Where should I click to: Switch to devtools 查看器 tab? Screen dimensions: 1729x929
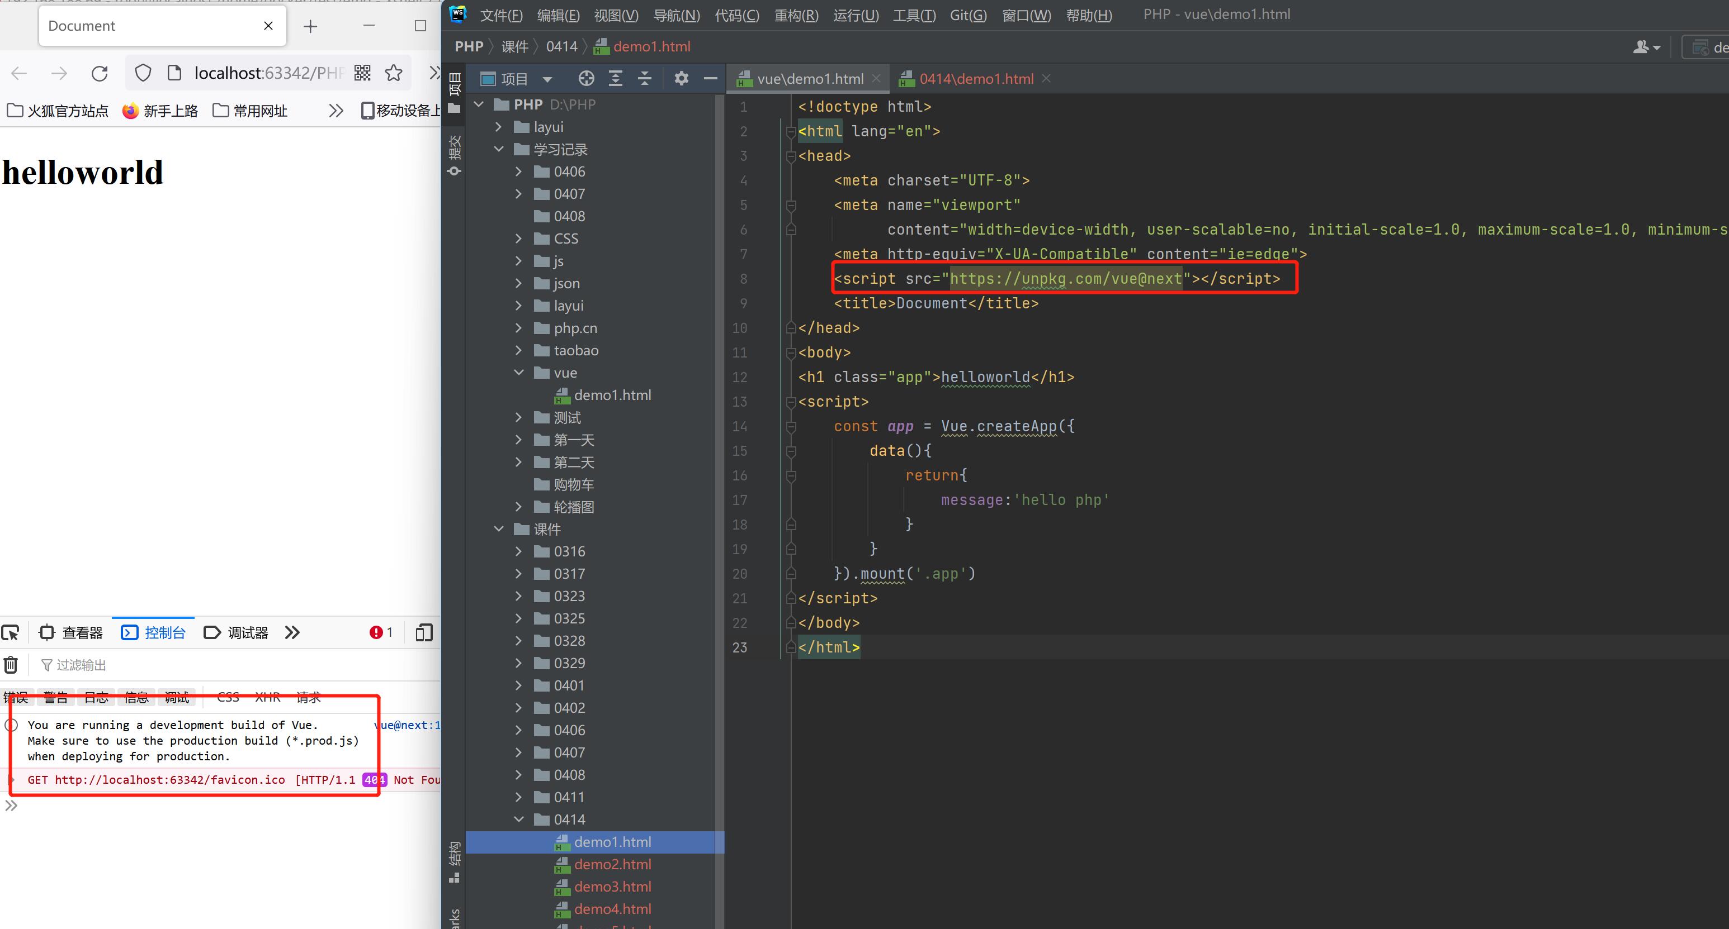72,632
